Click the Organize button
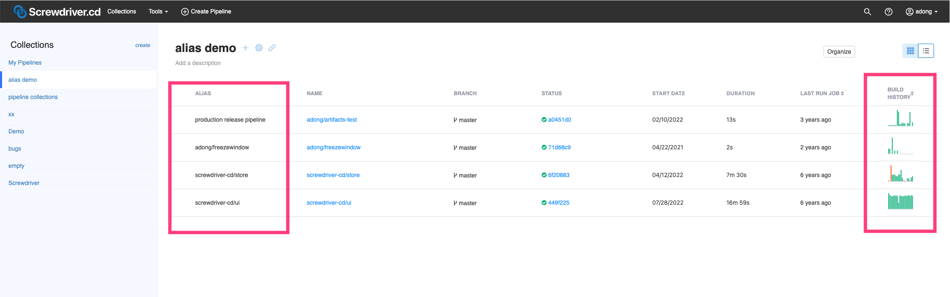 839,52
